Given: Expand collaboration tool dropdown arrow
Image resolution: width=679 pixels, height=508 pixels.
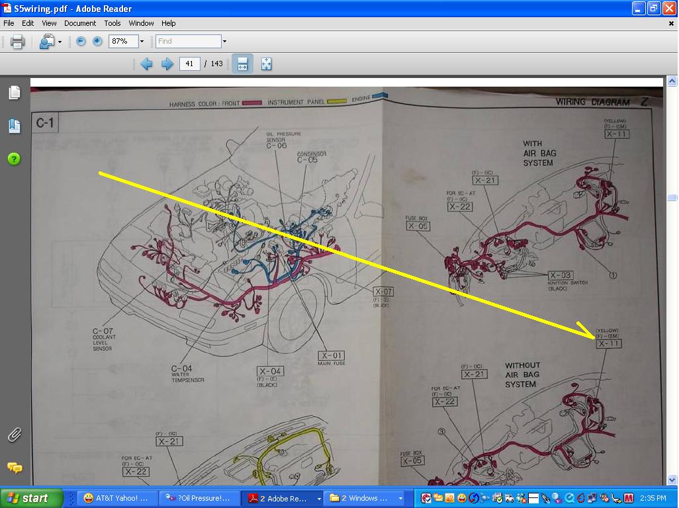Looking at the screenshot, I should pyautogui.click(x=60, y=42).
